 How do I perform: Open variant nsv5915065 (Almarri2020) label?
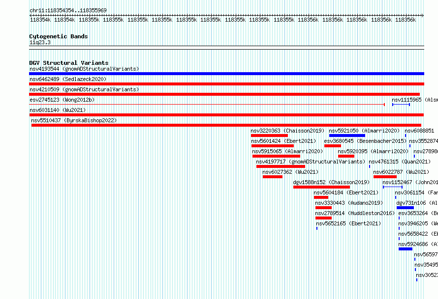click(287, 151)
